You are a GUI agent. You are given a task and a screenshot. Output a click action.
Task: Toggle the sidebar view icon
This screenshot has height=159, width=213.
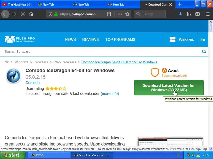point(198,14)
